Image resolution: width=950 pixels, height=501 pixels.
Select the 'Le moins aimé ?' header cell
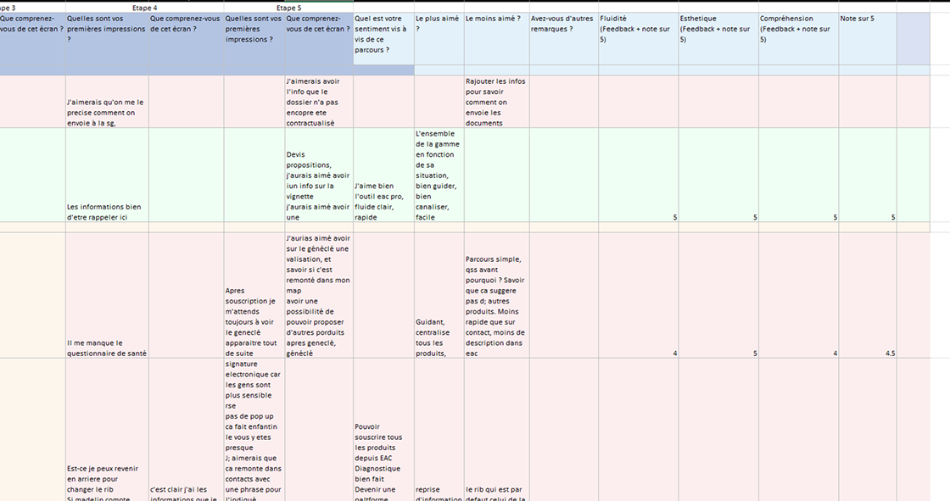click(x=497, y=39)
